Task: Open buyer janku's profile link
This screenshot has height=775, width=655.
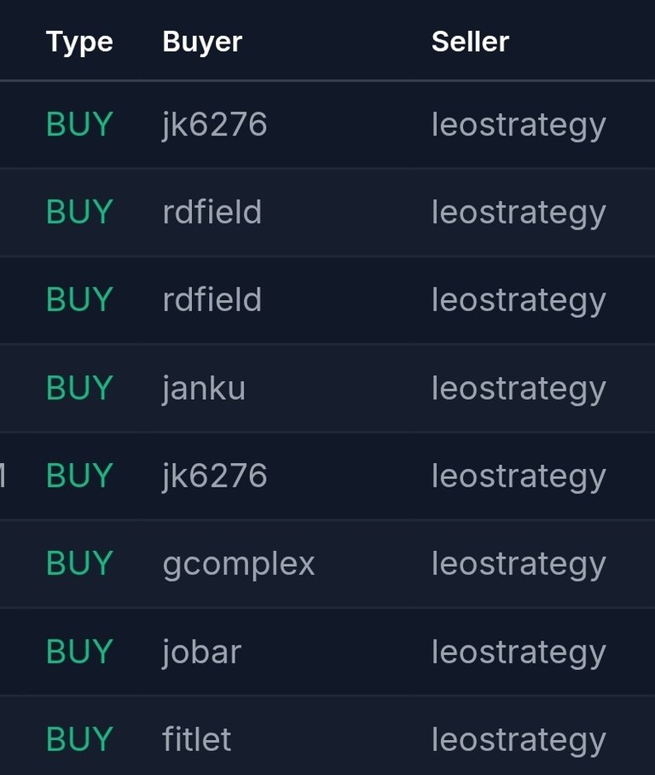Action: click(204, 390)
